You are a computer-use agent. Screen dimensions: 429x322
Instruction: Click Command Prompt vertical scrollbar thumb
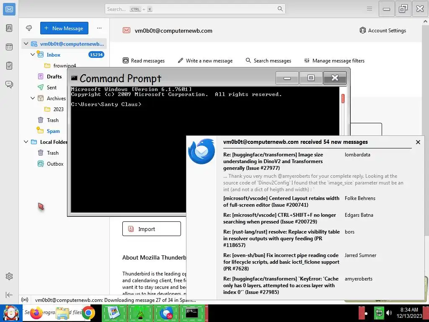pyautogui.click(x=343, y=99)
